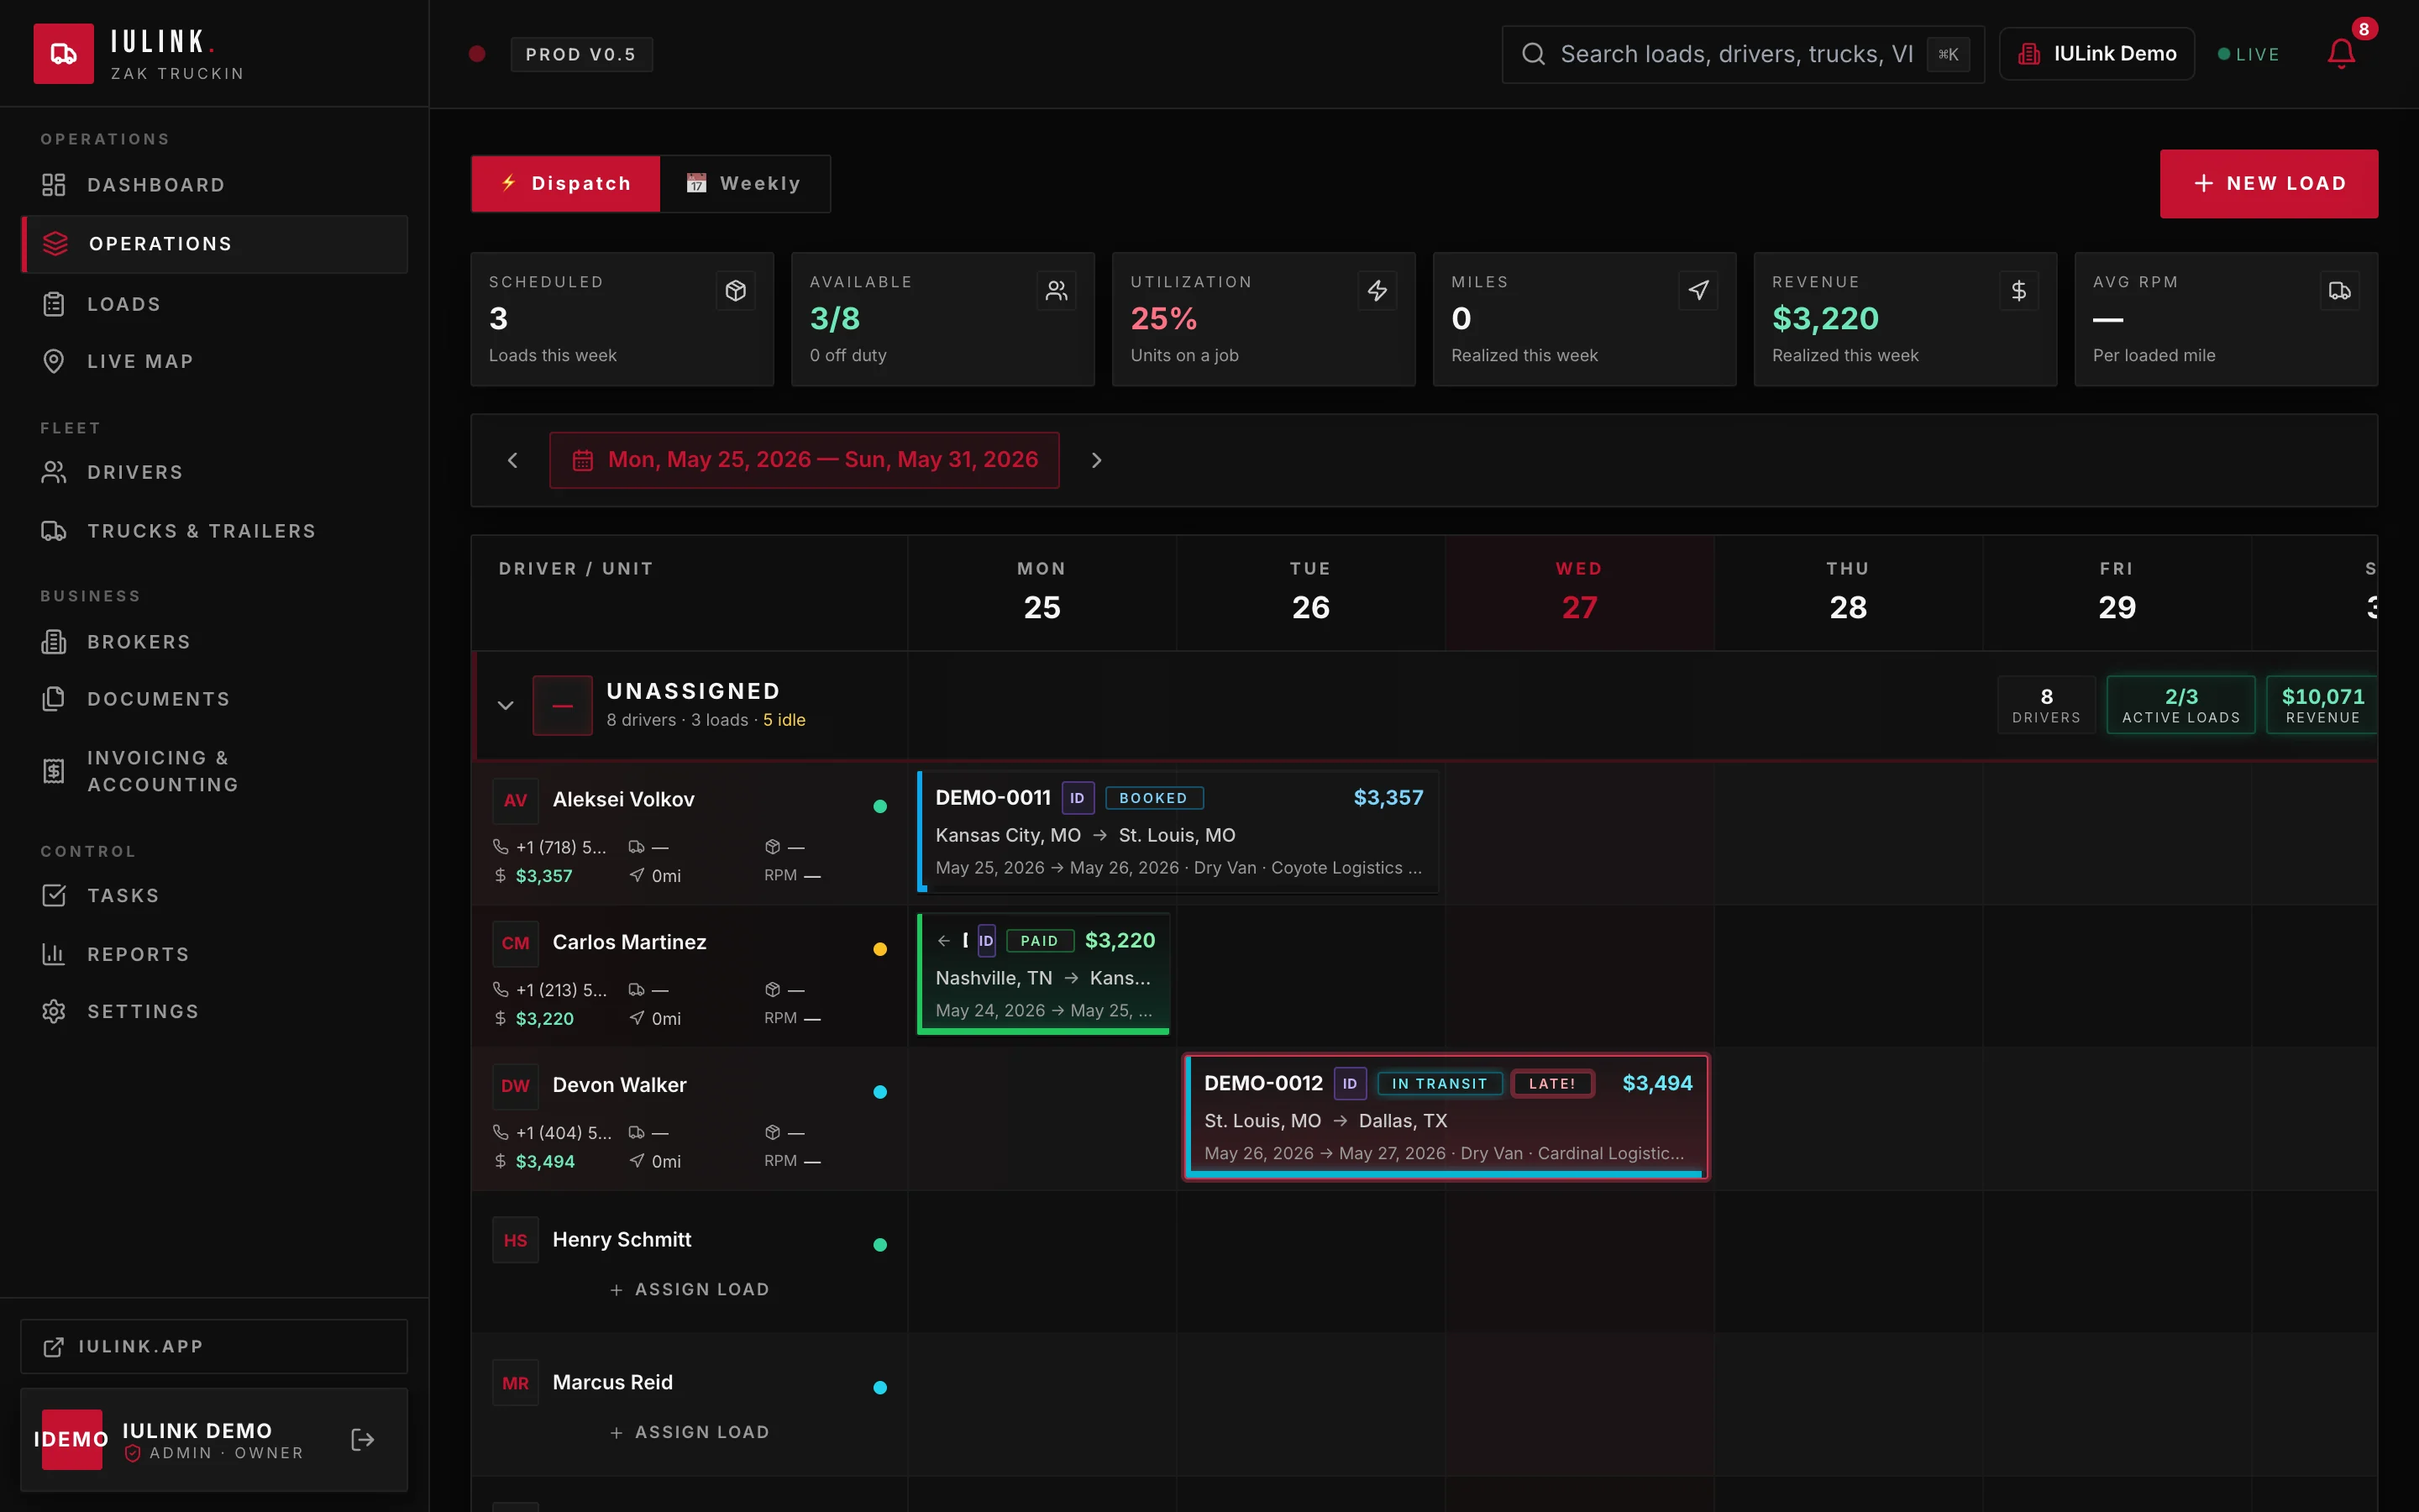Click Devon Walker's blue status dot

coord(879,1092)
